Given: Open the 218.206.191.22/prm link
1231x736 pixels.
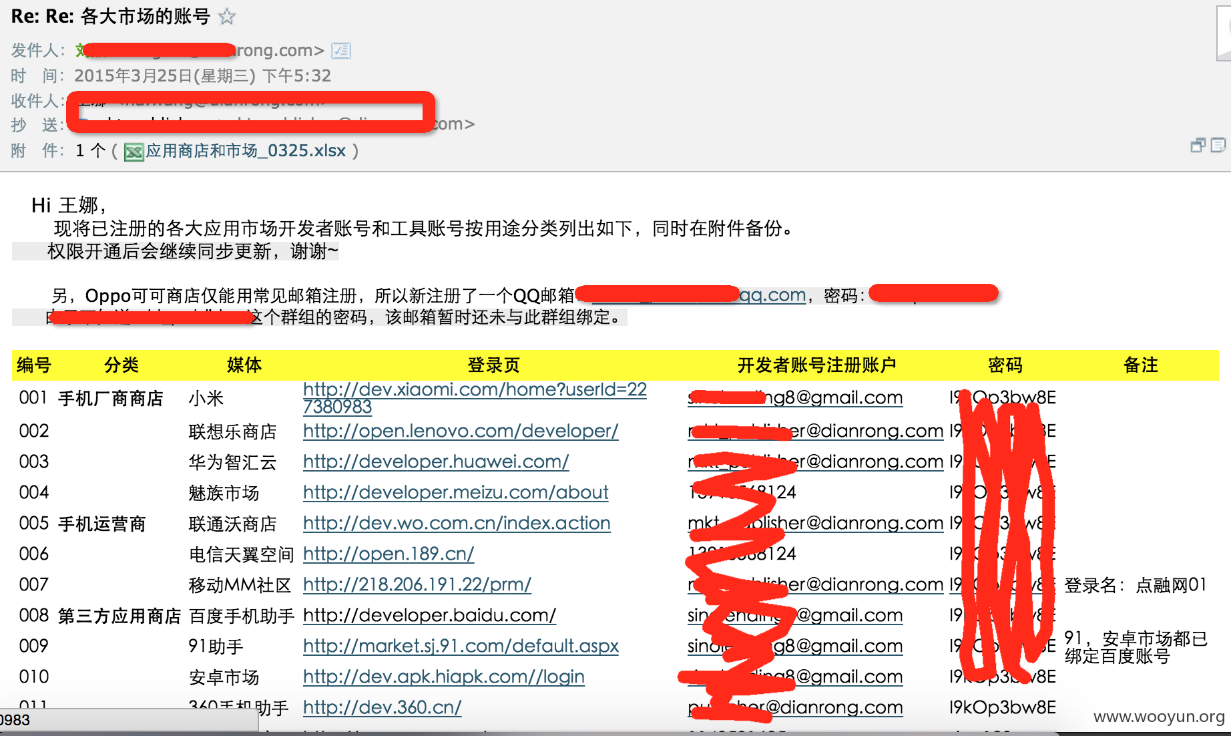Looking at the screenshot, I should tap(417, 584).
